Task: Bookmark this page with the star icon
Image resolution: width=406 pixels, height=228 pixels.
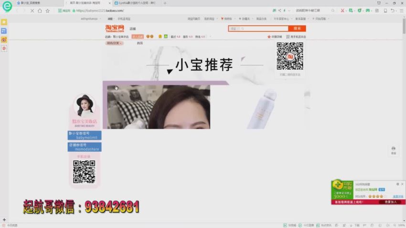Action: click(48, 10)
